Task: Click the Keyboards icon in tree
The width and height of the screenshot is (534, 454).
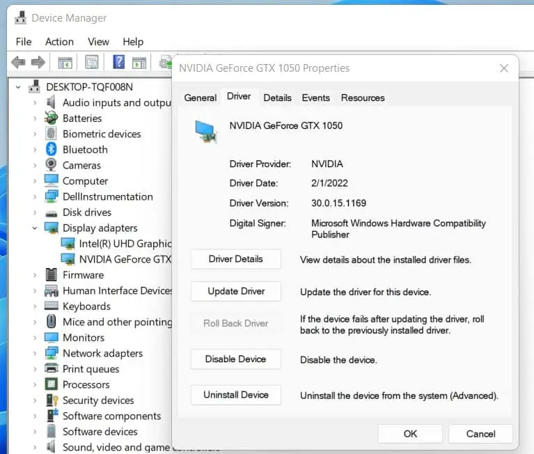Action: 51,306
